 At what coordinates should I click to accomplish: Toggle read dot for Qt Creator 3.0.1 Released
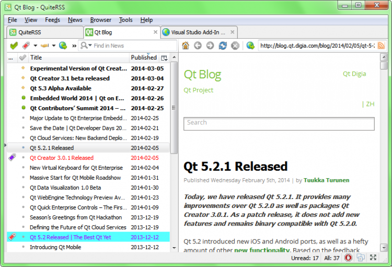pos(24,158)
